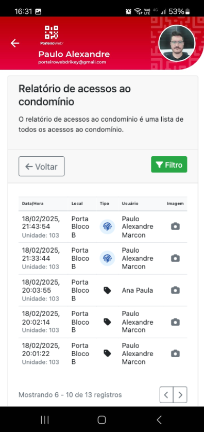Click tag icon on 20:02:14 row

pos(107,322)
